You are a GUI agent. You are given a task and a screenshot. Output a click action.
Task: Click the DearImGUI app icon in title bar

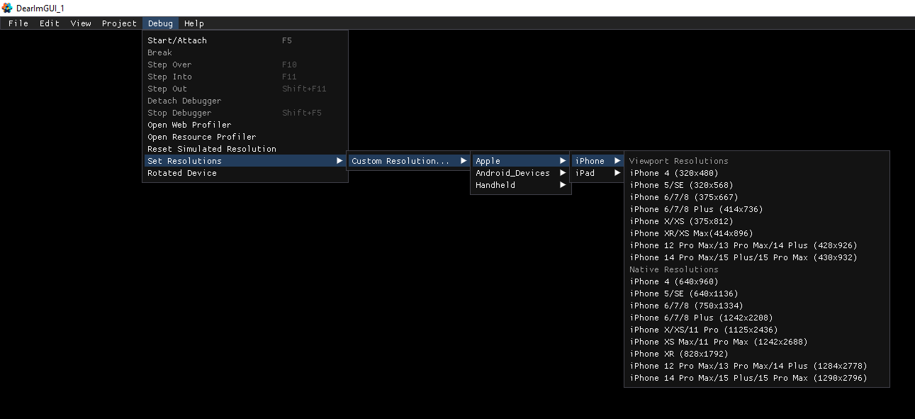[x=7, y=8]
